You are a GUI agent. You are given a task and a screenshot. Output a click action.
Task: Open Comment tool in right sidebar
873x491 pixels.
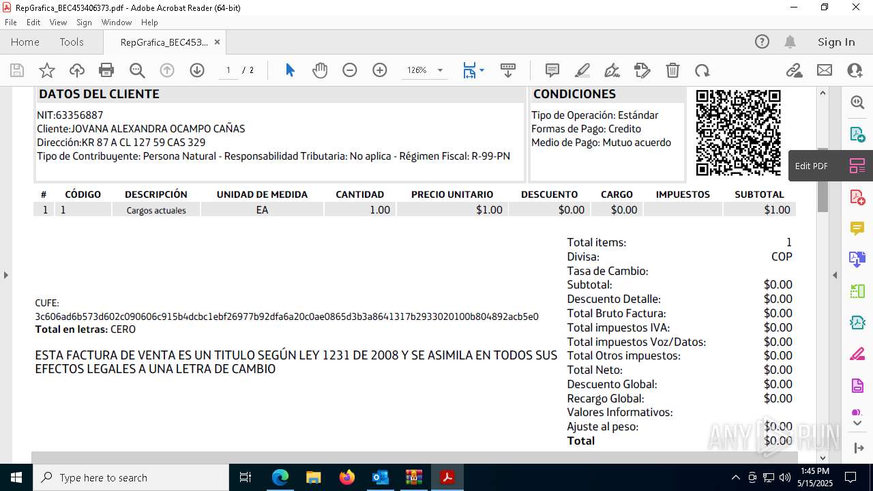(857, 228)
